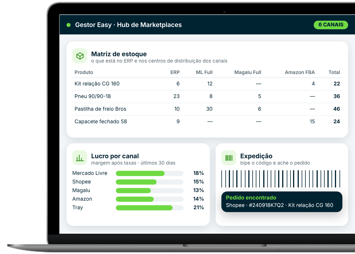Click the Amazon FBA column header

tap(300, 72)
